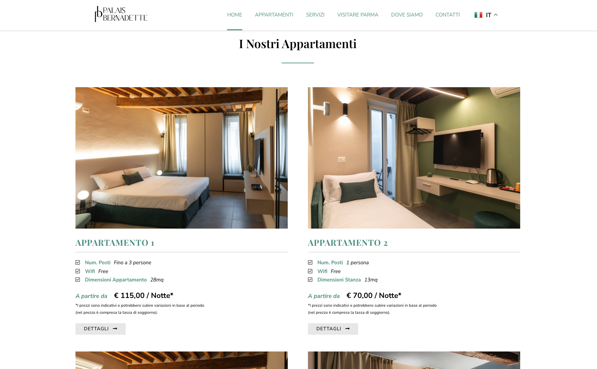
Task: Click the Num. Posti check icon for Appartamento 1
Action: coord(78,262)
